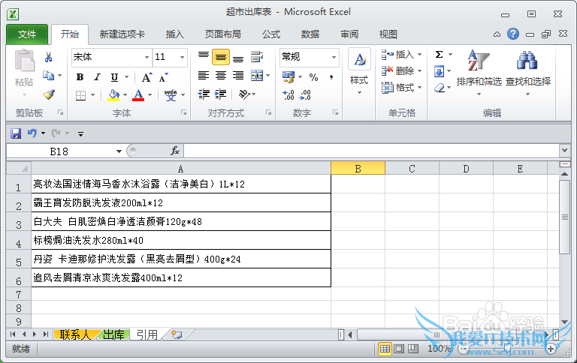Image resolution: width=577 pixels, height=363 pixels.
Task: Switch to 页面布局 tab
Action: click(x=223, y=34)
